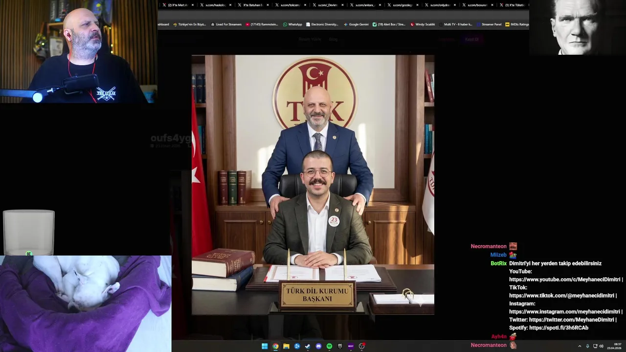Open the Livad For Streamers bookmark

tap(226, 24)
